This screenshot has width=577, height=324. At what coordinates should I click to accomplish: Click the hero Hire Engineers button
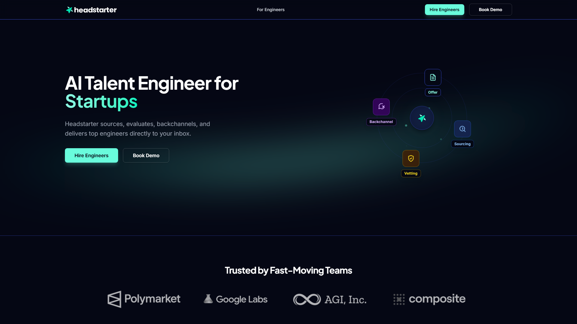click(91, 155)
